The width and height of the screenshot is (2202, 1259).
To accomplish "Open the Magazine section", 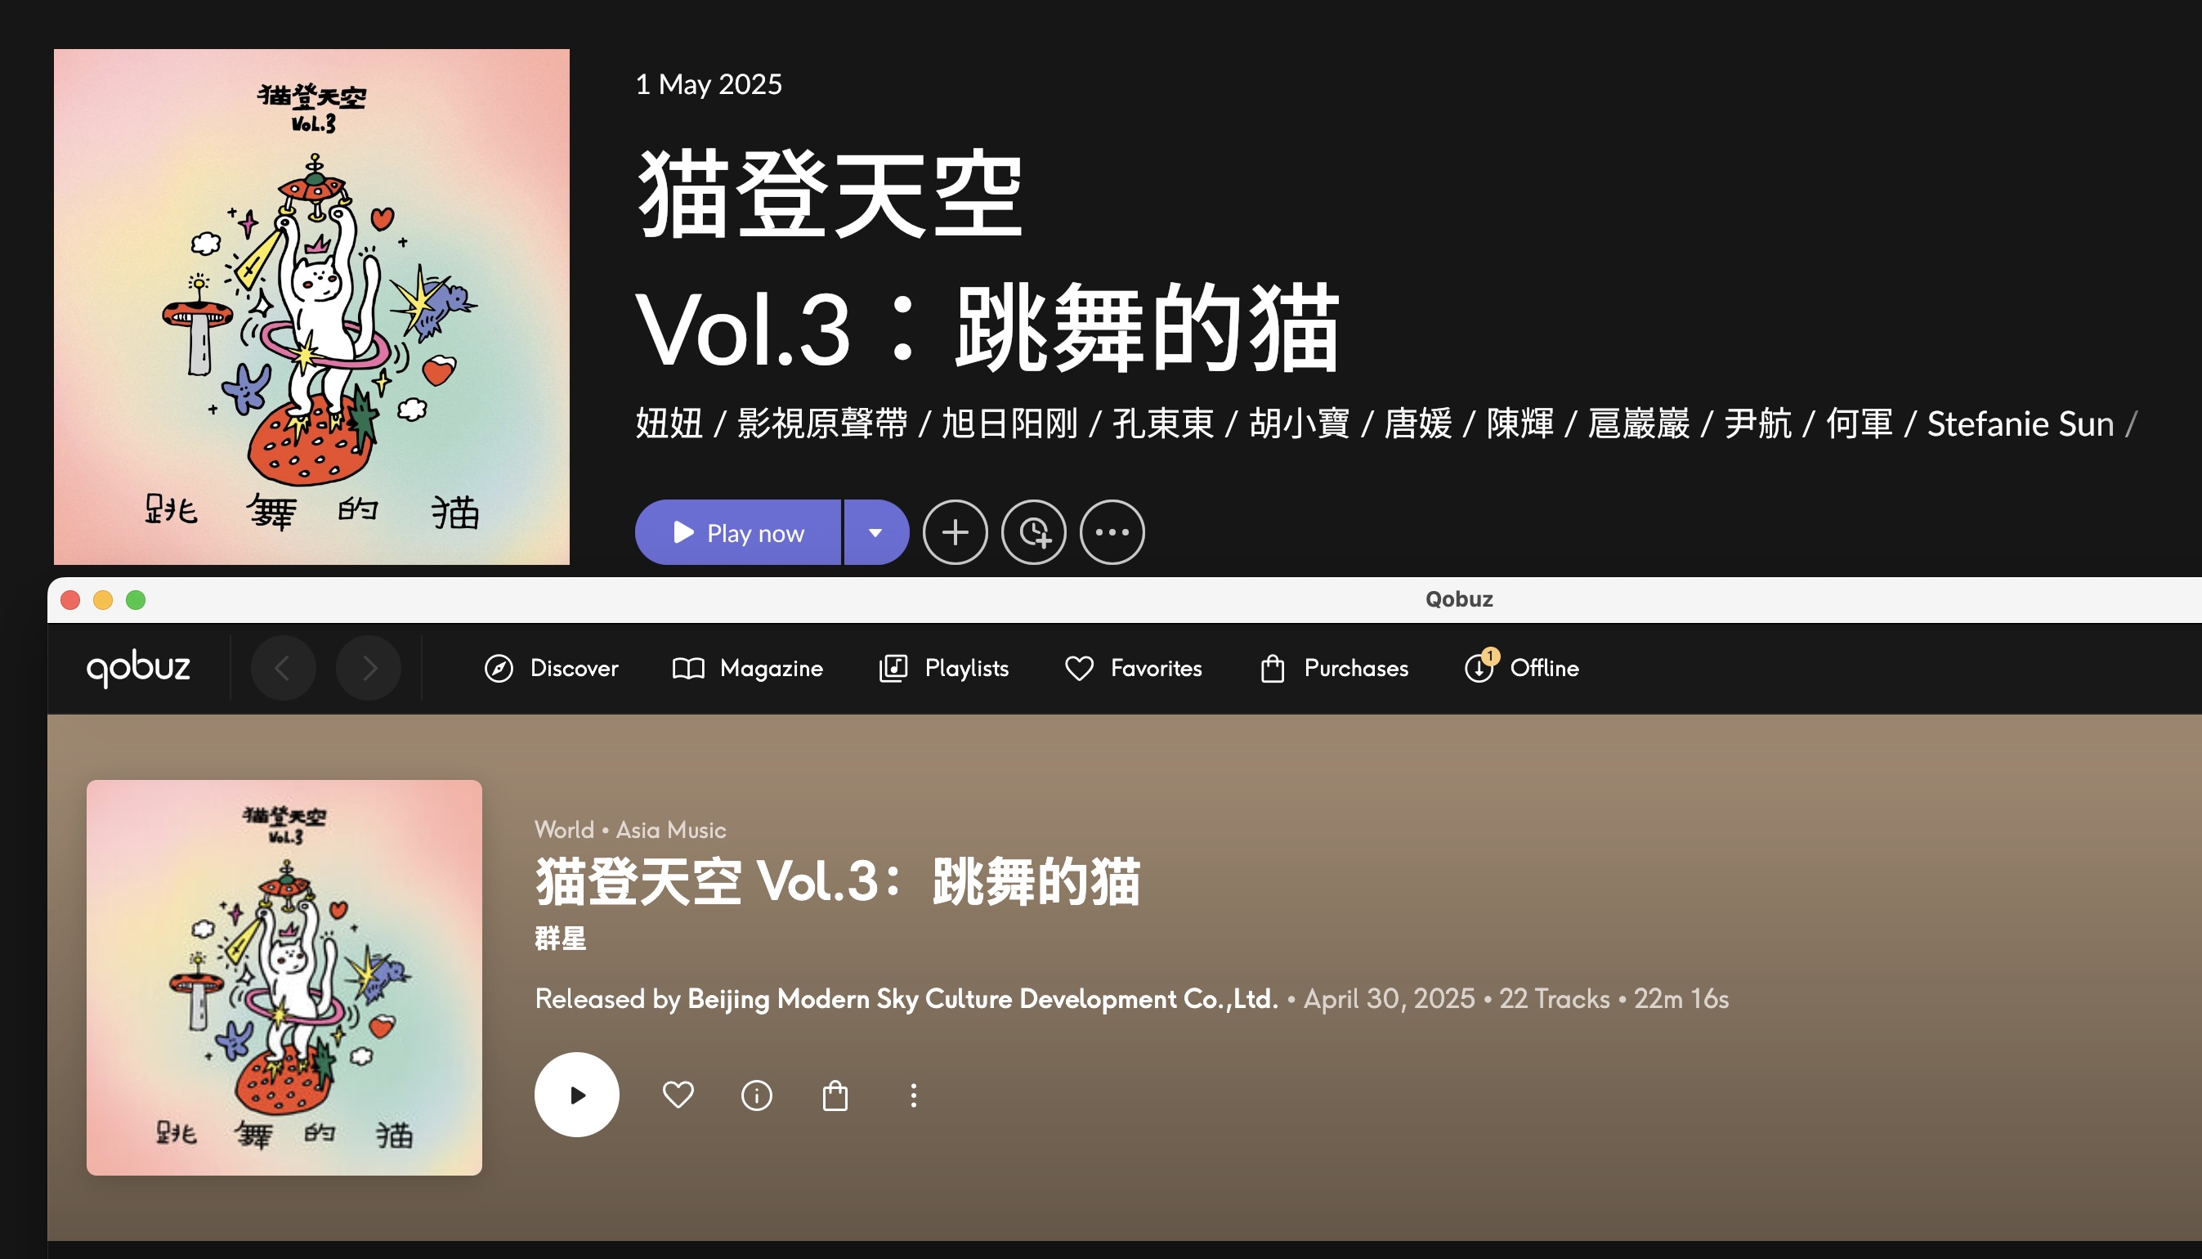I will 748,669.
